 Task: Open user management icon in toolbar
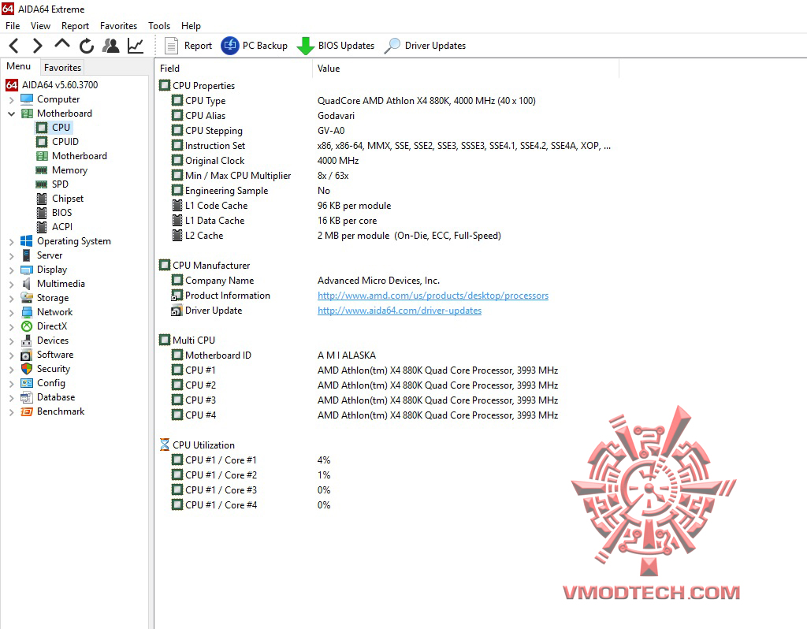click(110, 46)
